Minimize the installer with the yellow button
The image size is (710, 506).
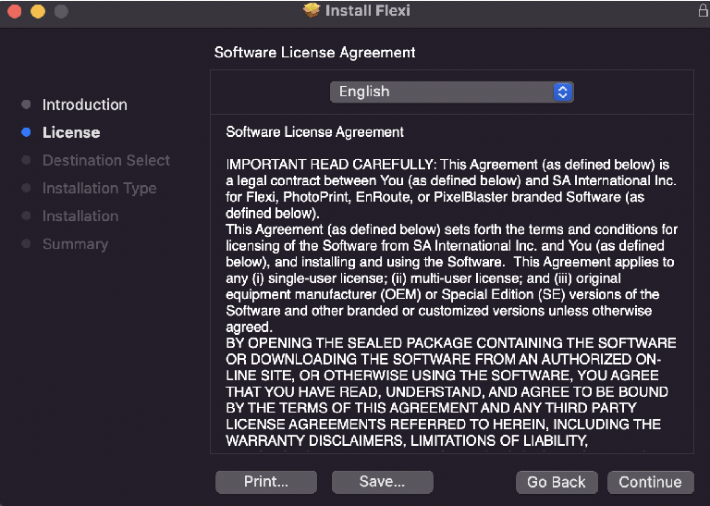[37, 12]
